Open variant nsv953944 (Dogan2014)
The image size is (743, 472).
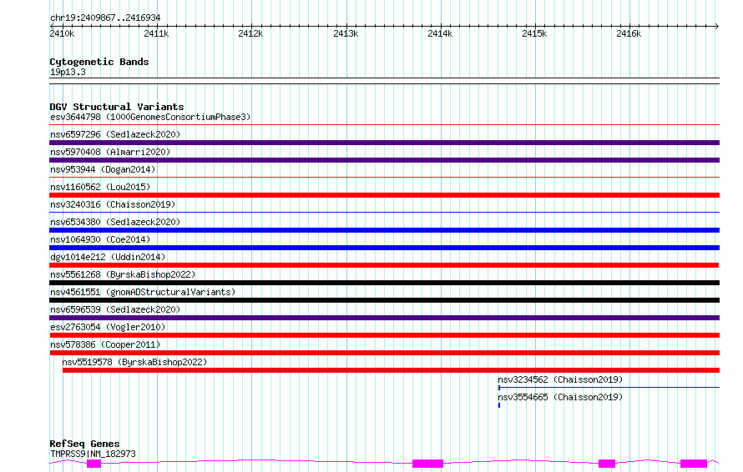tap(103, 169)
